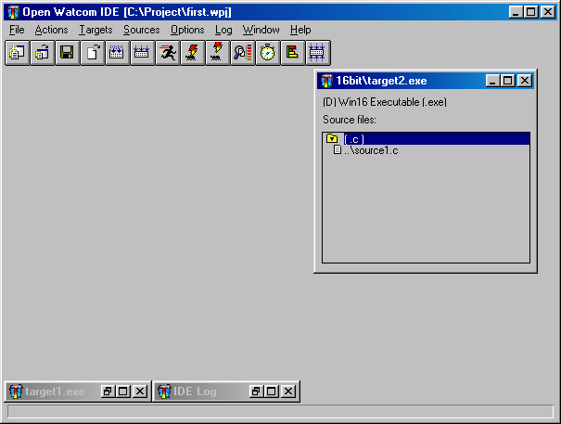Open the Targets menu

point(95,30)
